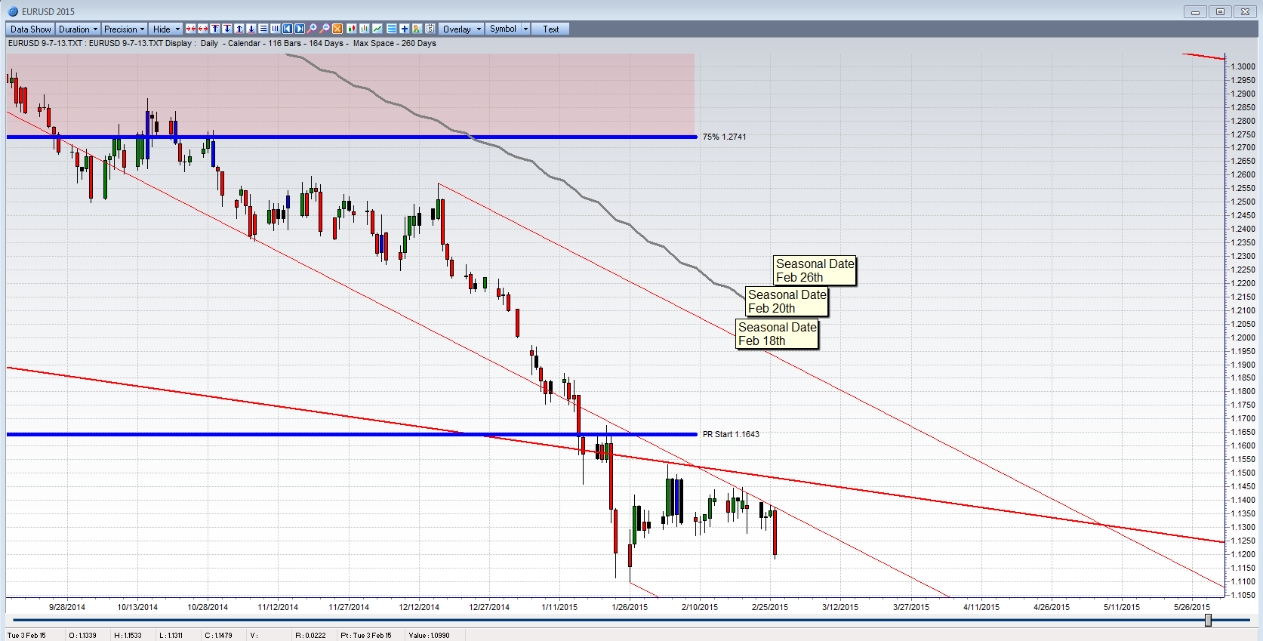This screenshot has height=641, width=1263.
Task: Click the chart info line EURUSD 9-7-13.TXT
Action: coord(222,43)
